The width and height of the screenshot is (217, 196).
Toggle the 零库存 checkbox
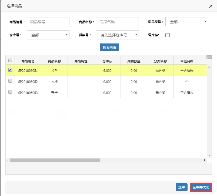click(x=167, y=35)
